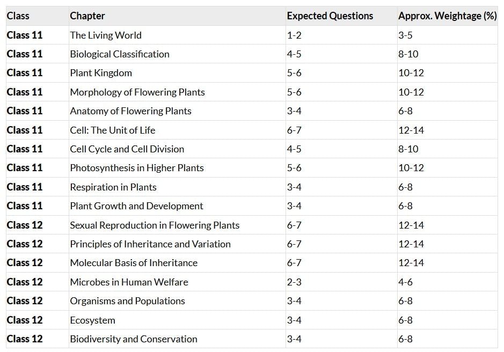Click "Cell Cycle and Cell Division" cell
The image size is (504, 352).
pos(127,149)
